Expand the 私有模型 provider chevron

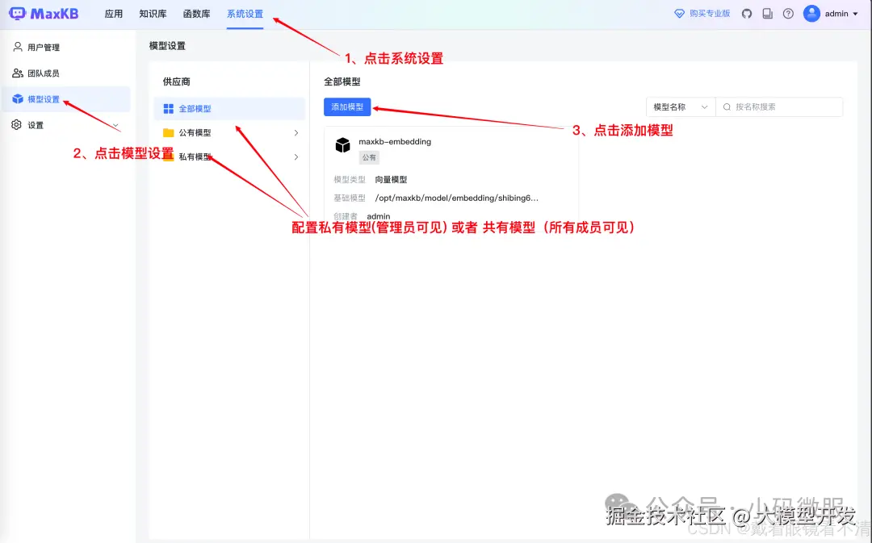(x=296, y=156)
